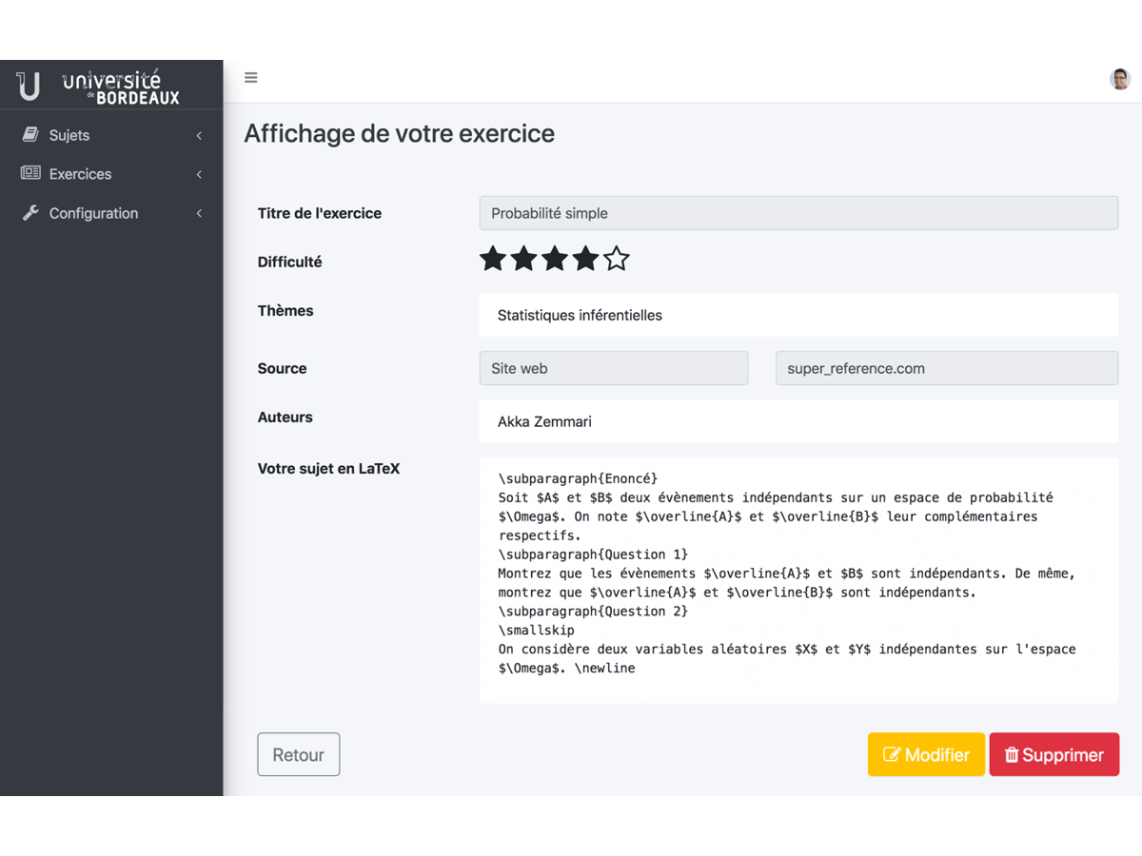Screen dimensions: 1142x856
Task: Click the trash icon on the Supprimer button
Action: pos(1011,754)
